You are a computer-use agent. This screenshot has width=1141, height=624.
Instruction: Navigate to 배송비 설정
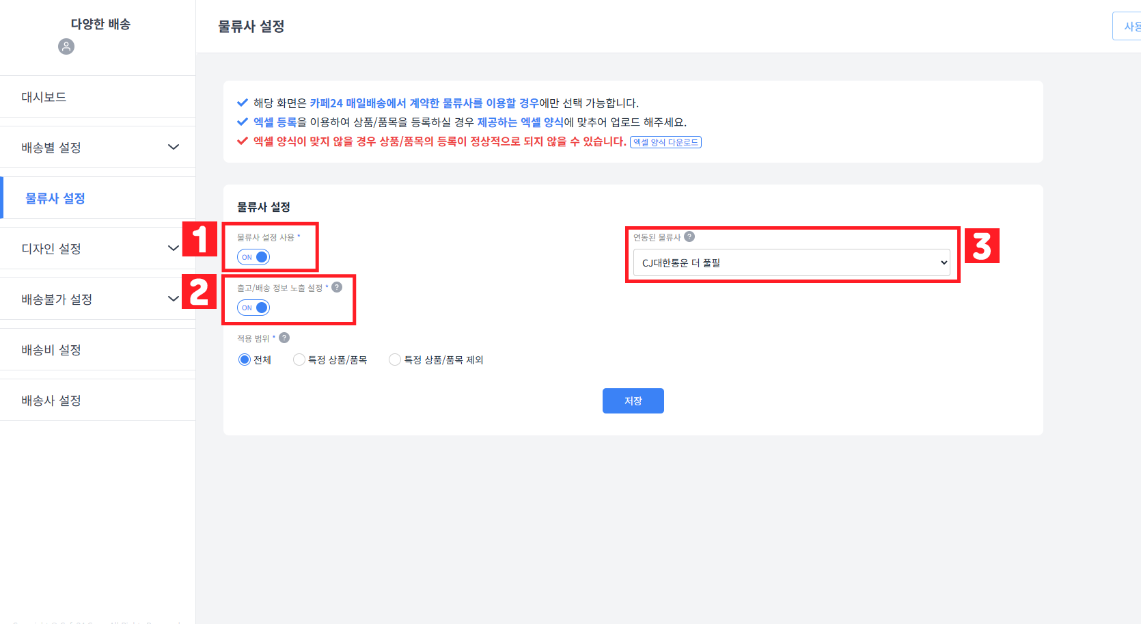point(98,349)
